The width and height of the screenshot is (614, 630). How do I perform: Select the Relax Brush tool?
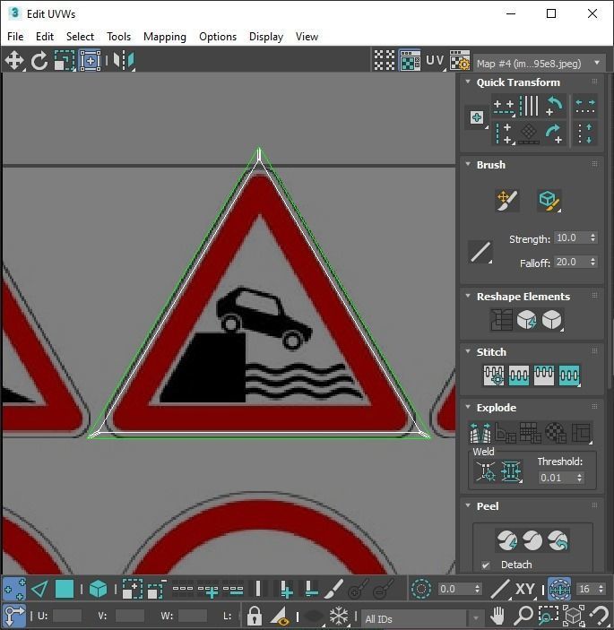tap(549, 201)
